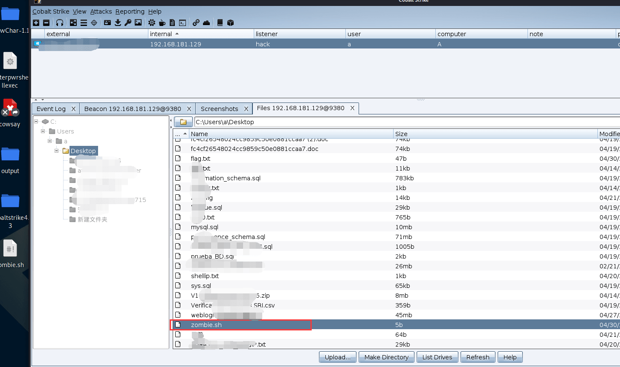The image size is (620, 367).
Task: Collapse the Users folder tree node
Action: coord(43,131)
